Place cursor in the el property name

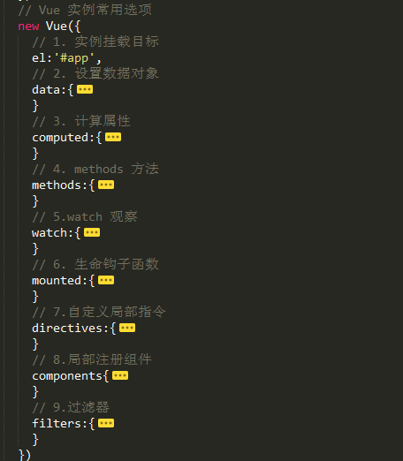click(x=39, y=58)
